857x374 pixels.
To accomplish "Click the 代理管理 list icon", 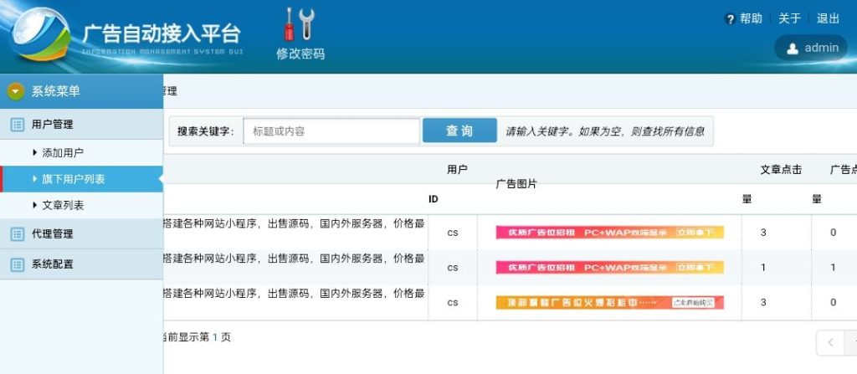I will (17, 234).
